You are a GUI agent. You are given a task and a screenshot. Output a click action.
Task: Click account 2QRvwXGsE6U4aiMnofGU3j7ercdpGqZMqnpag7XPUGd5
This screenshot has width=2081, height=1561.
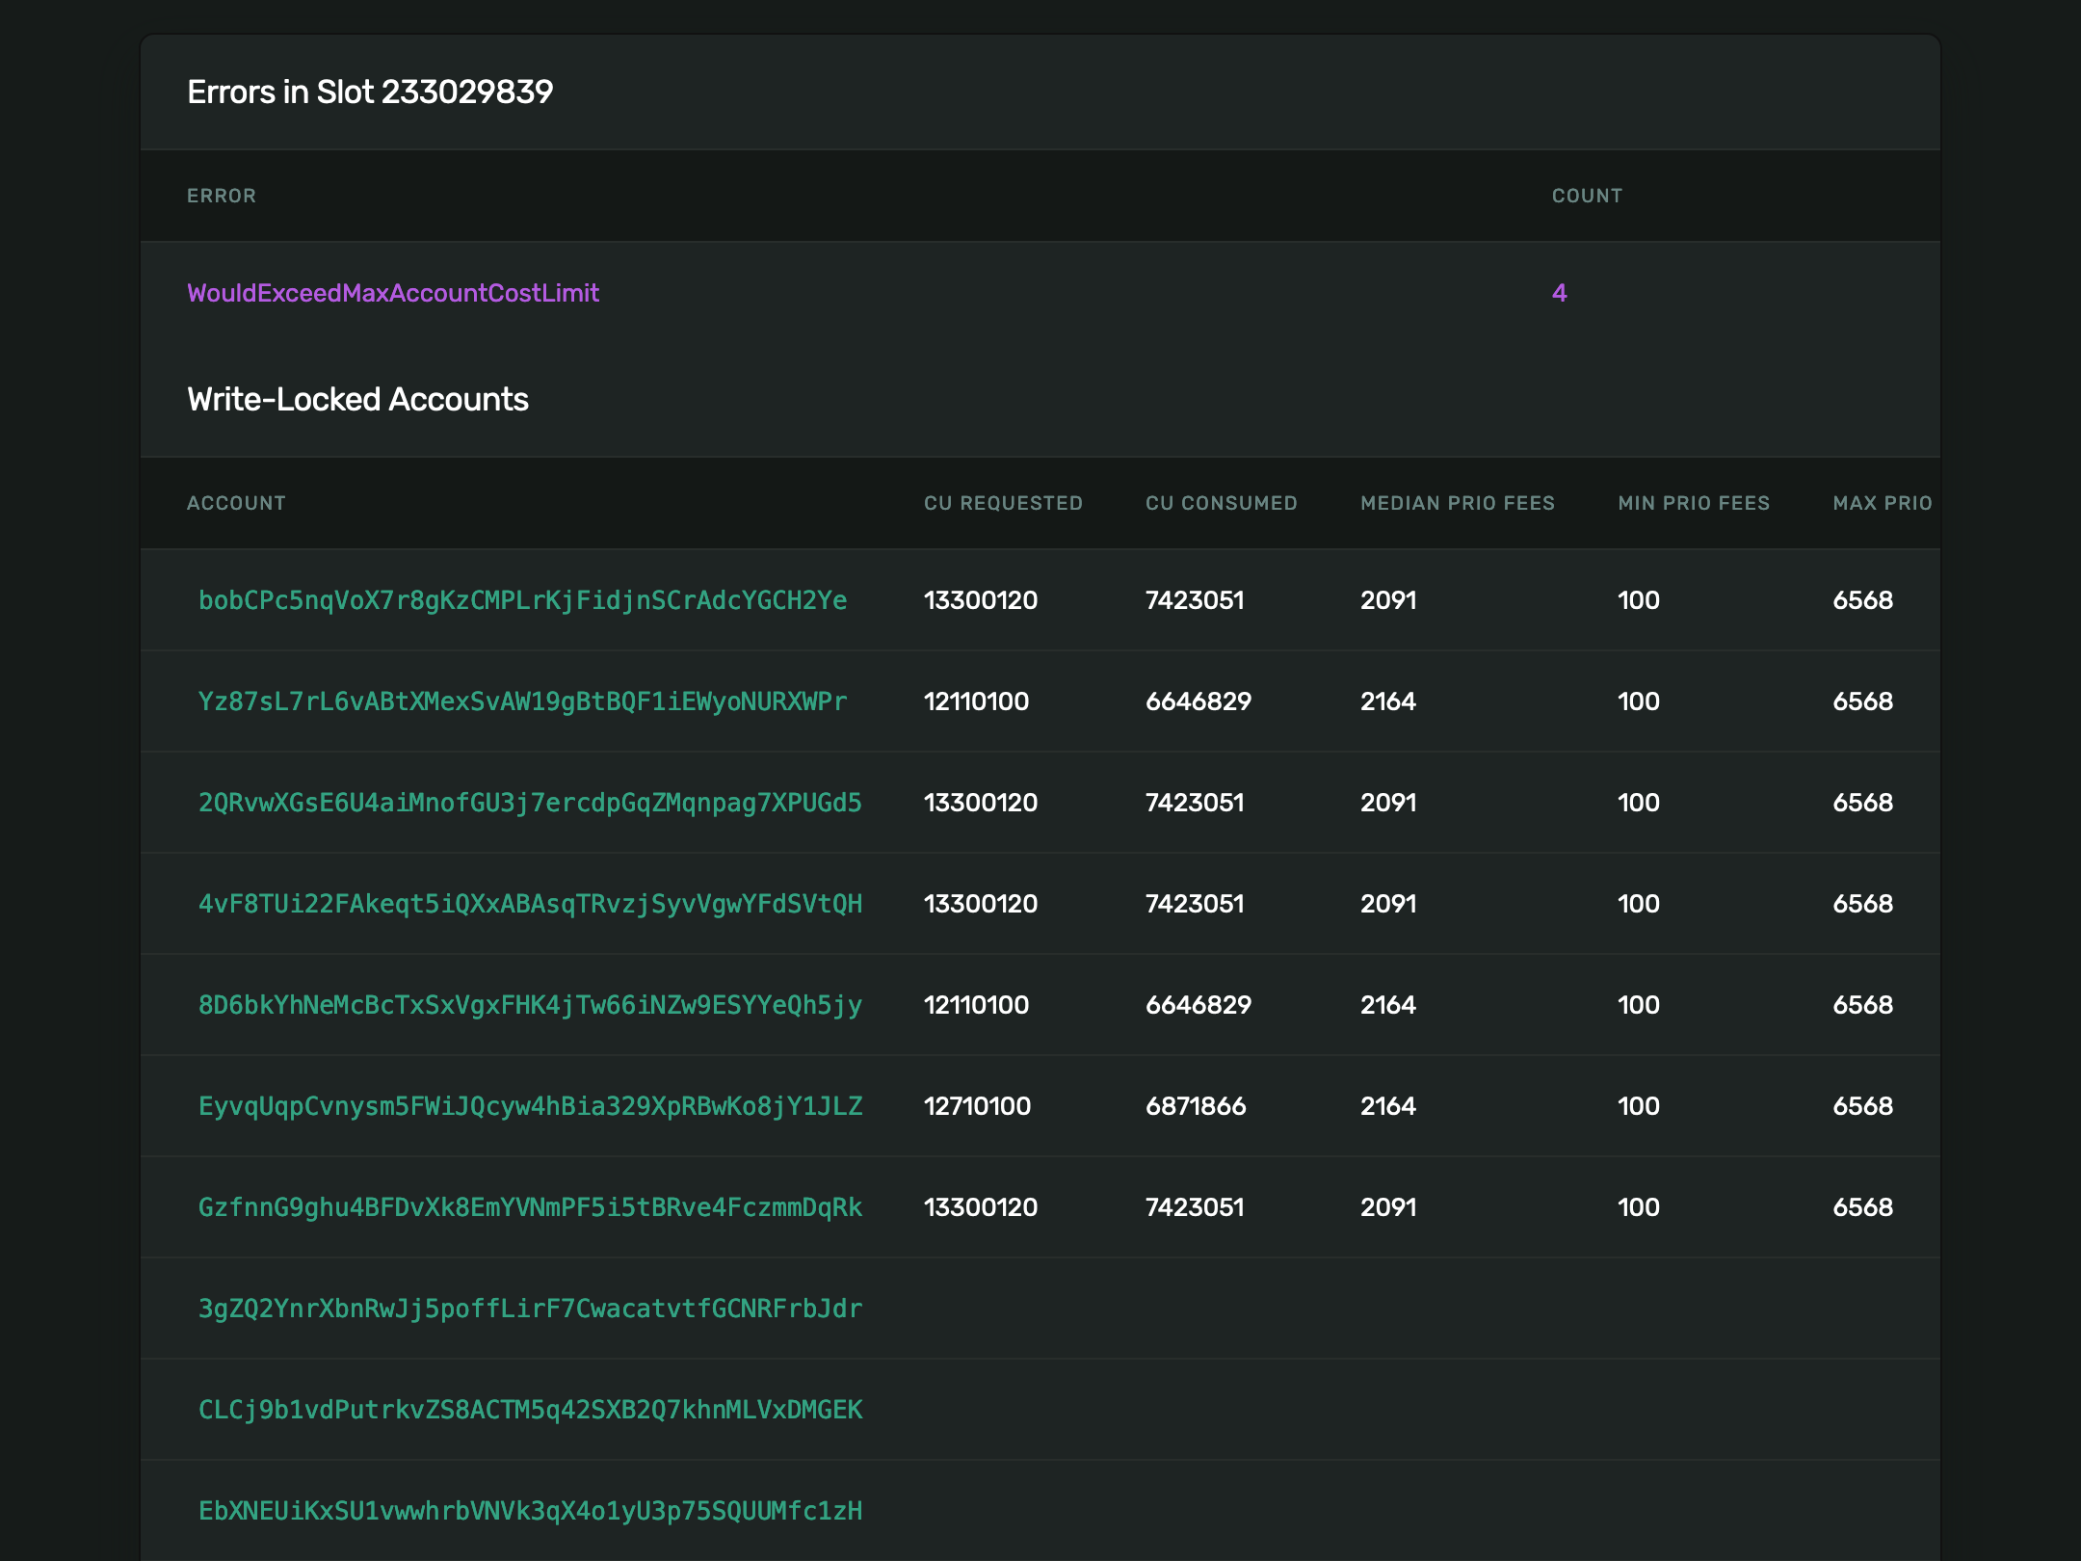point(526,802)
